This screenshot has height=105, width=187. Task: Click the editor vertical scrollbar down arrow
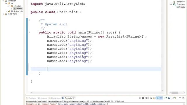click(162, 90)
